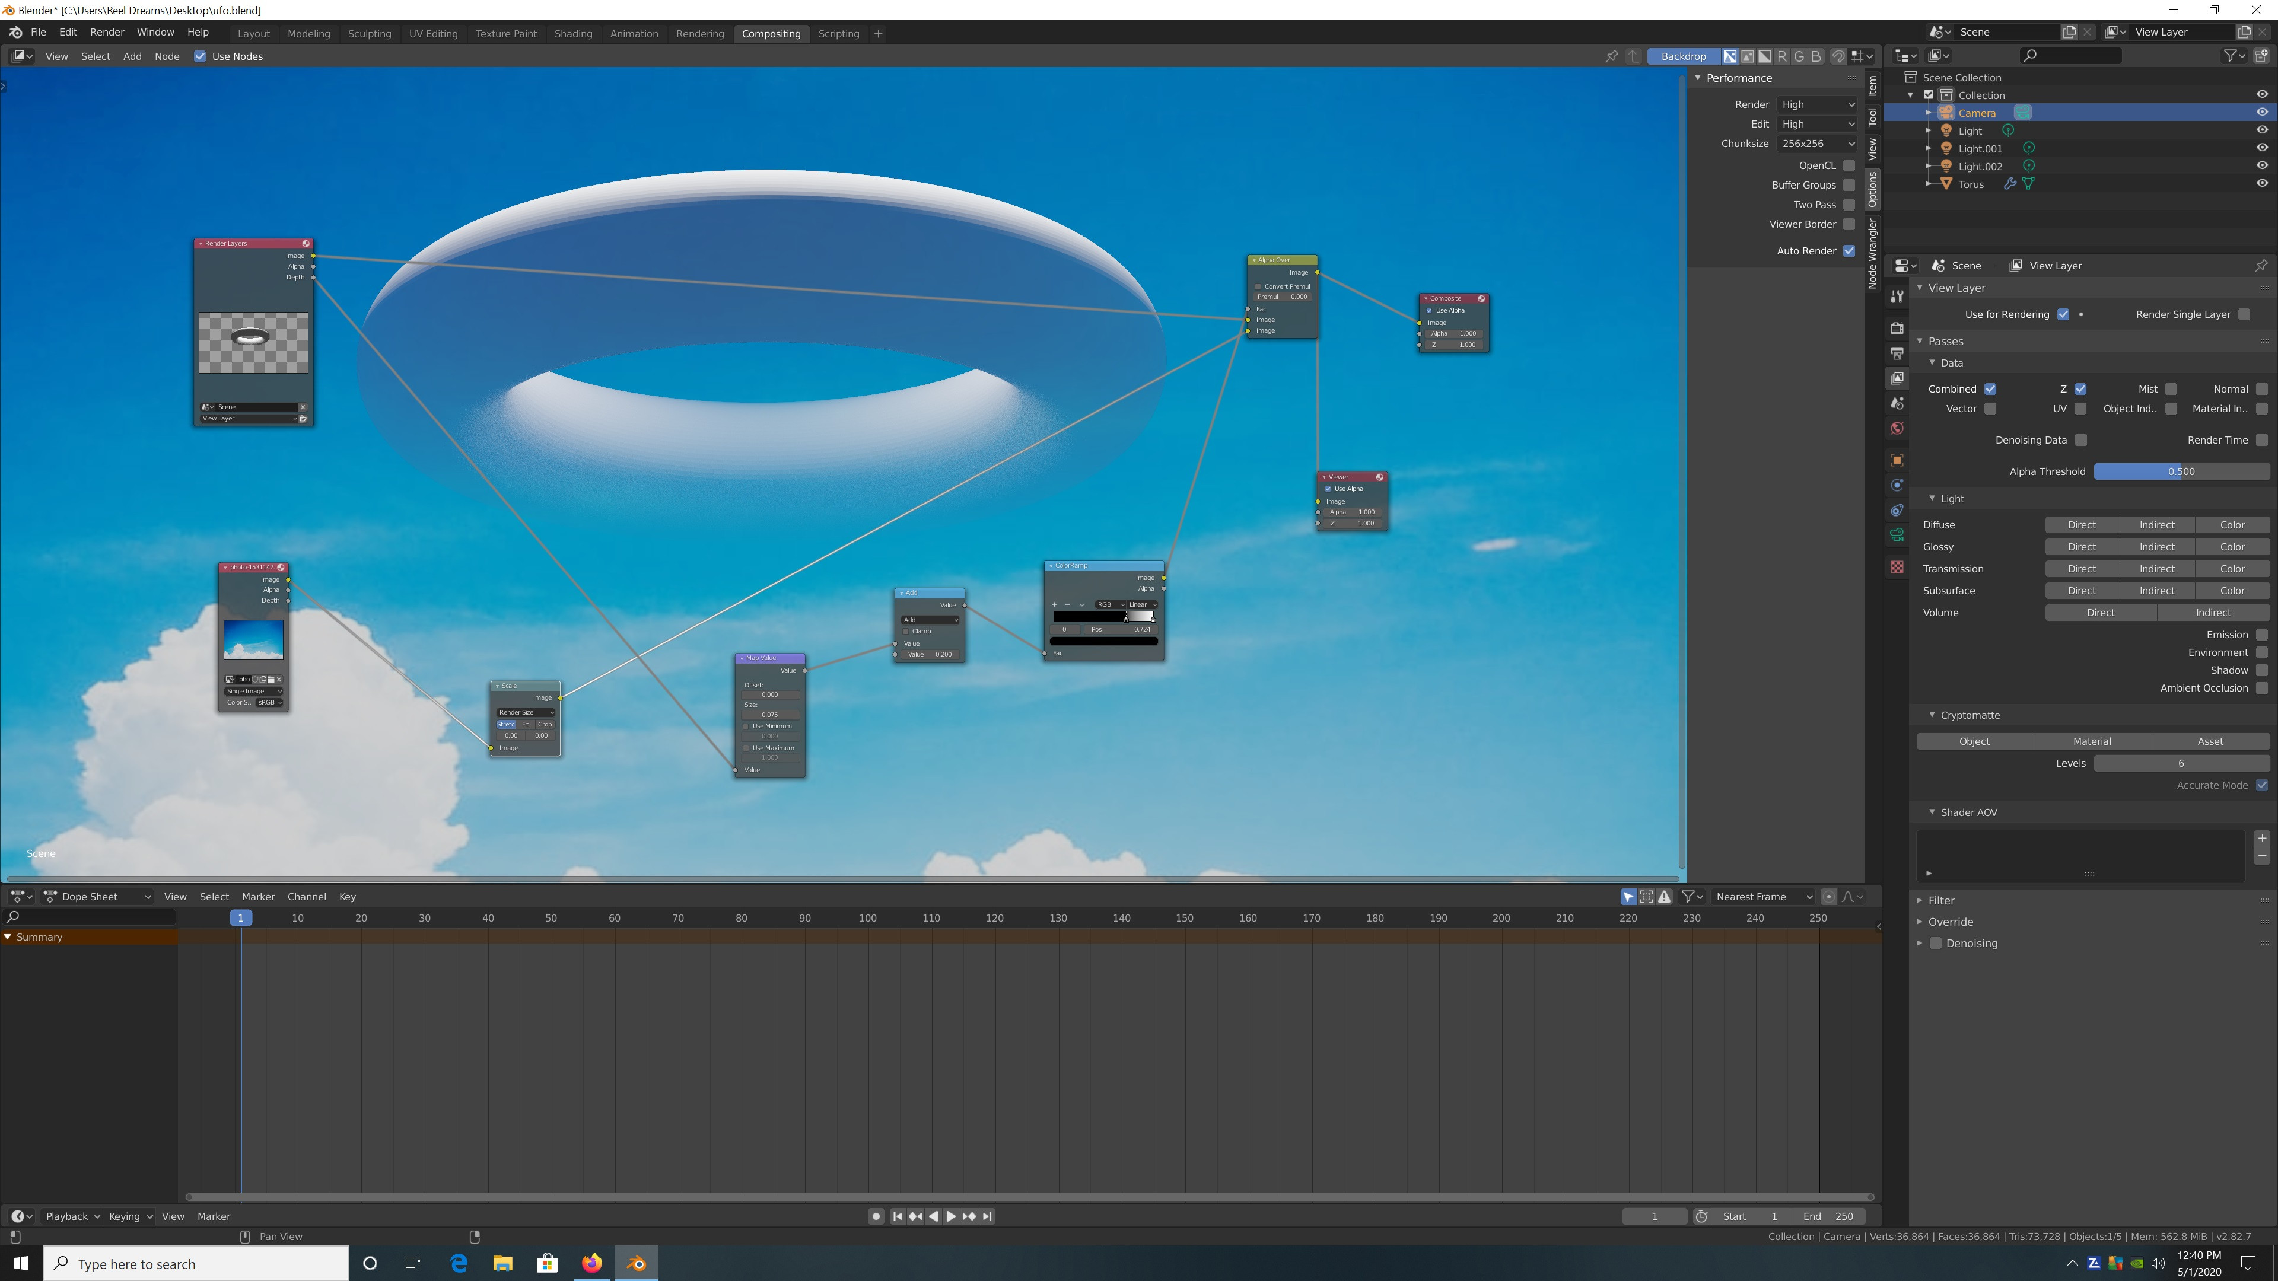Switch to the Shading workspace tab
The width and height of the screenshot is (2278, 1281).
(574, 34)
